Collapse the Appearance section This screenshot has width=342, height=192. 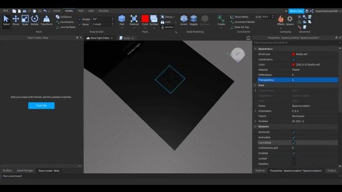coord(255,49)
